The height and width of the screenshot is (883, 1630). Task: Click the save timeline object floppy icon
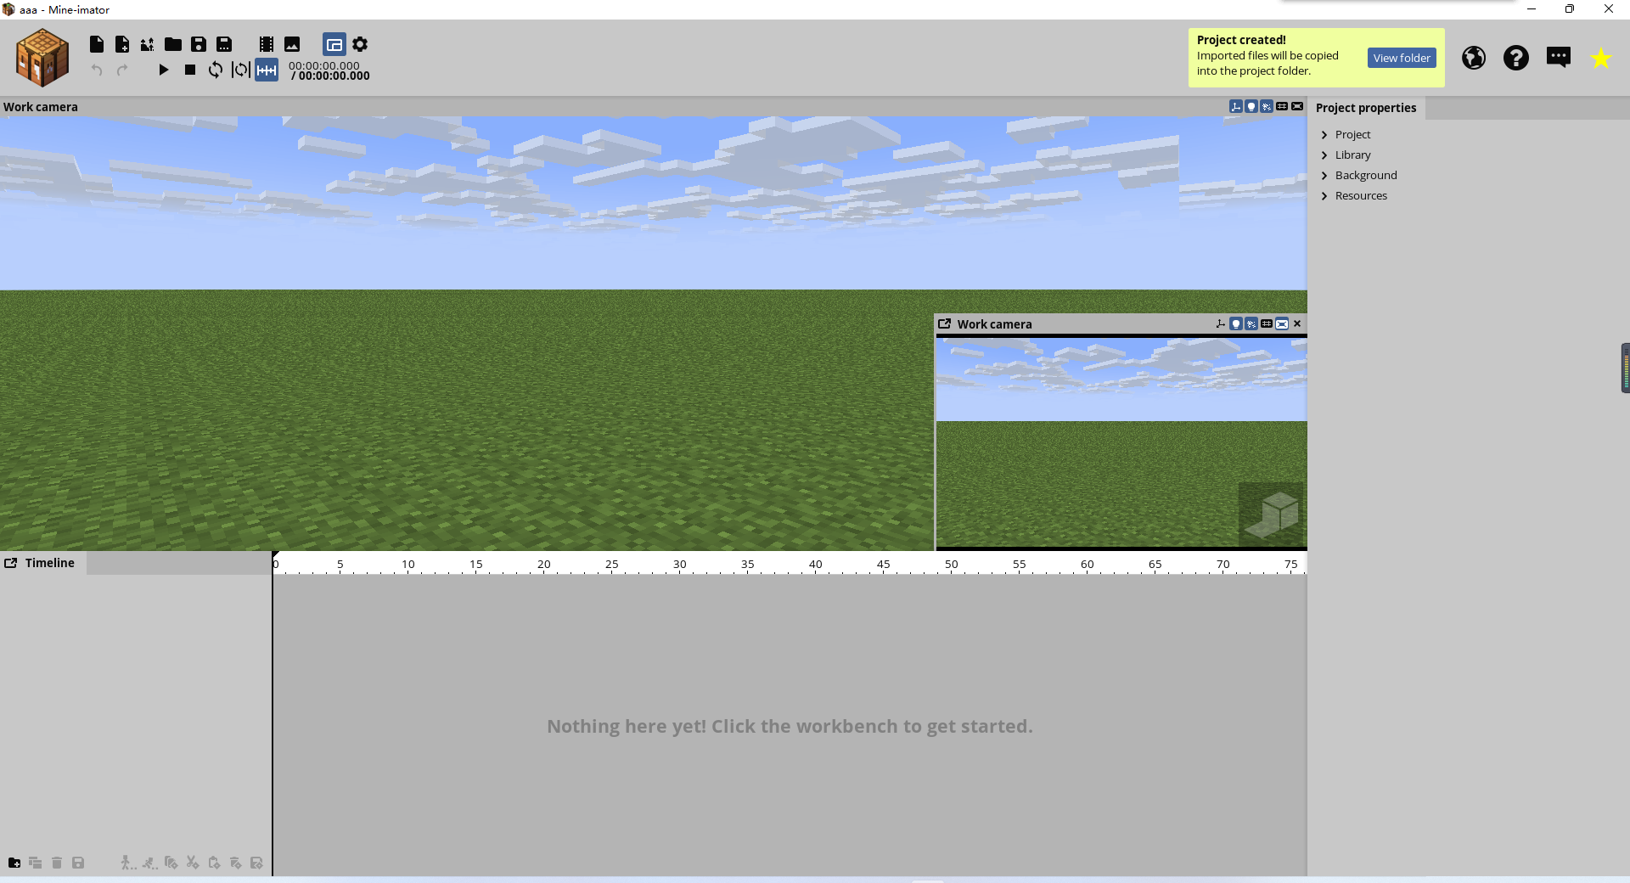[x=78, y=863]
